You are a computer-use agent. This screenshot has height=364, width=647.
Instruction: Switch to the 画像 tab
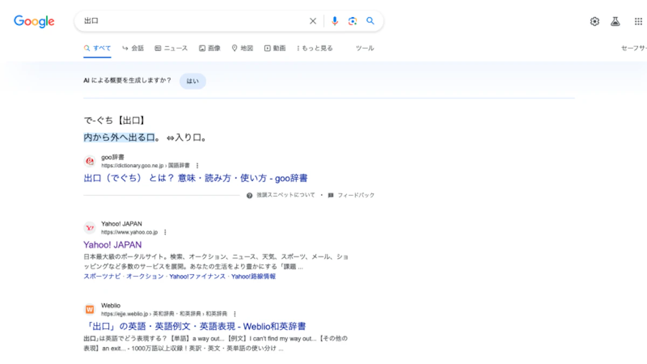[209, 48]
